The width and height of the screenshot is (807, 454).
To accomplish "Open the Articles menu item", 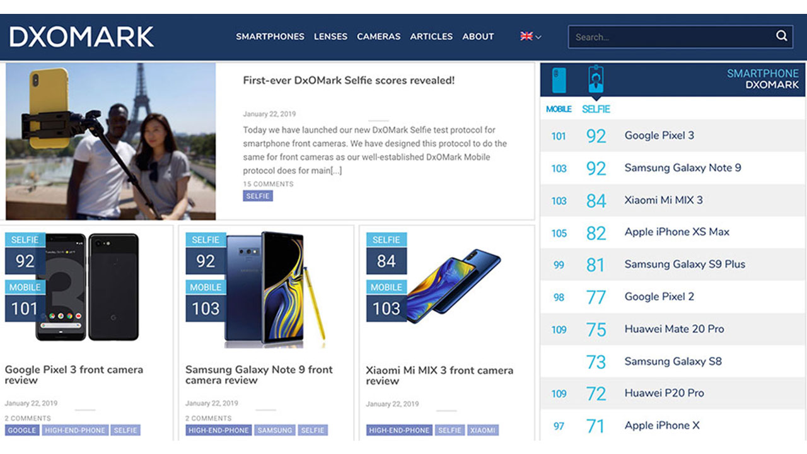I will click(431, 37).
